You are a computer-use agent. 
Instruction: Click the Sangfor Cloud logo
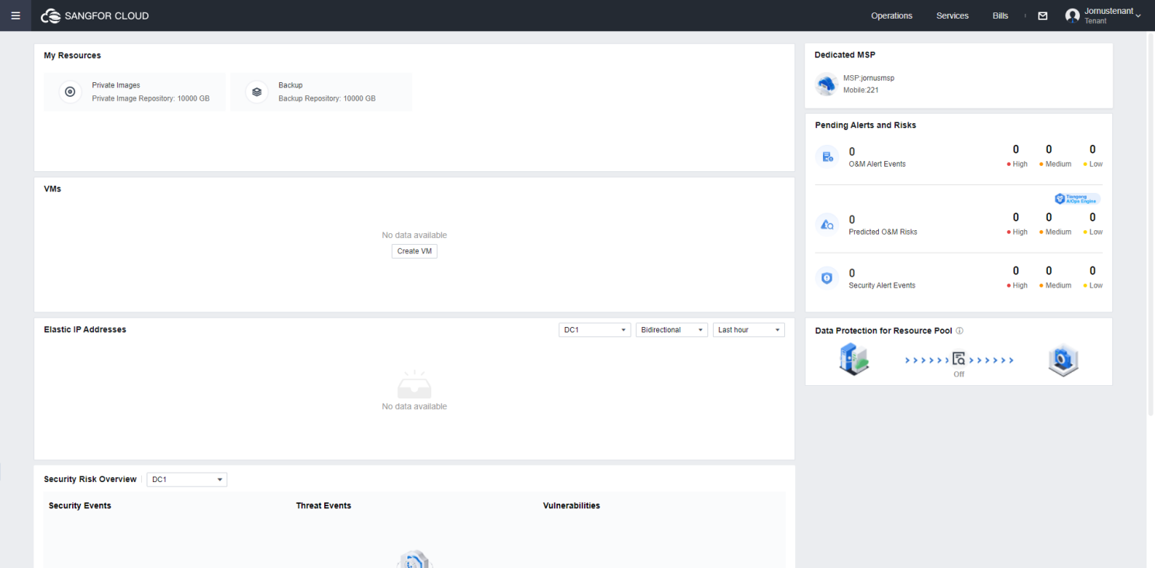point(95,15)
